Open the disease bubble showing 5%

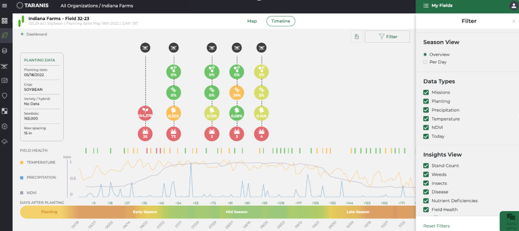(x=261, y=92)
